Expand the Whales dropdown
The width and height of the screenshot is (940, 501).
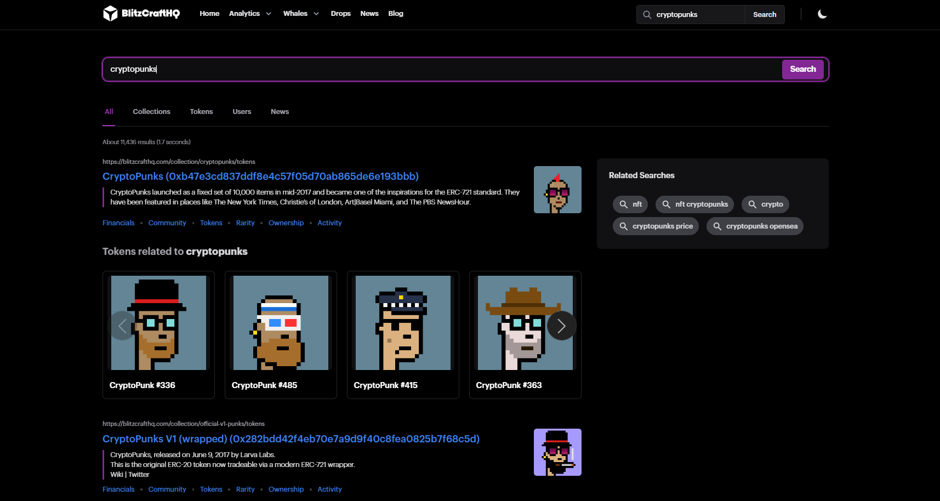(x=301, y=14)
